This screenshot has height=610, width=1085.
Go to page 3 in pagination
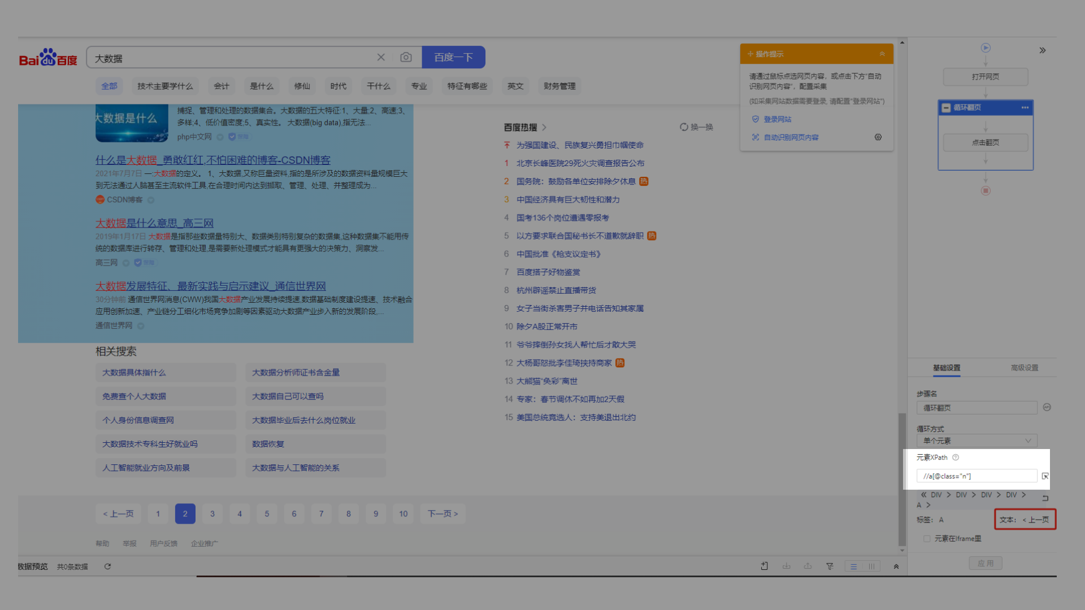[212, 514]
